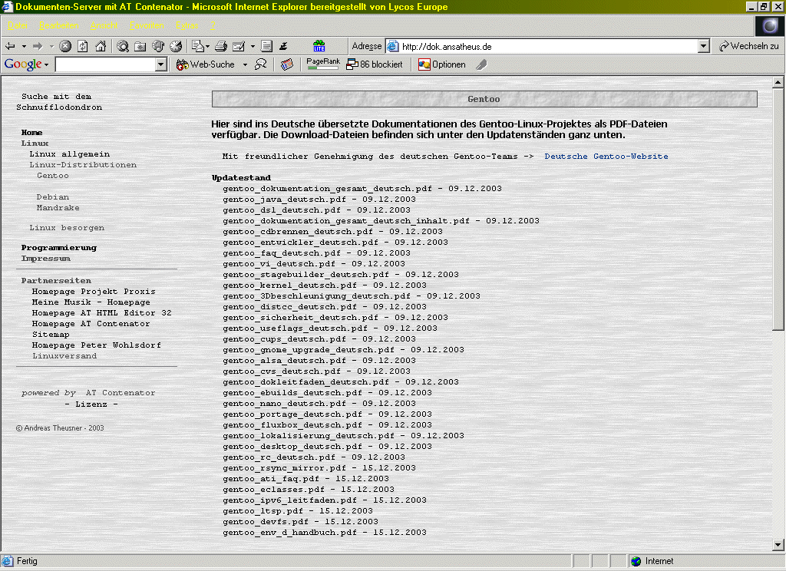Click the PageRank indicator
Viewport: 786px width, 571px height.
pos(323,64)
